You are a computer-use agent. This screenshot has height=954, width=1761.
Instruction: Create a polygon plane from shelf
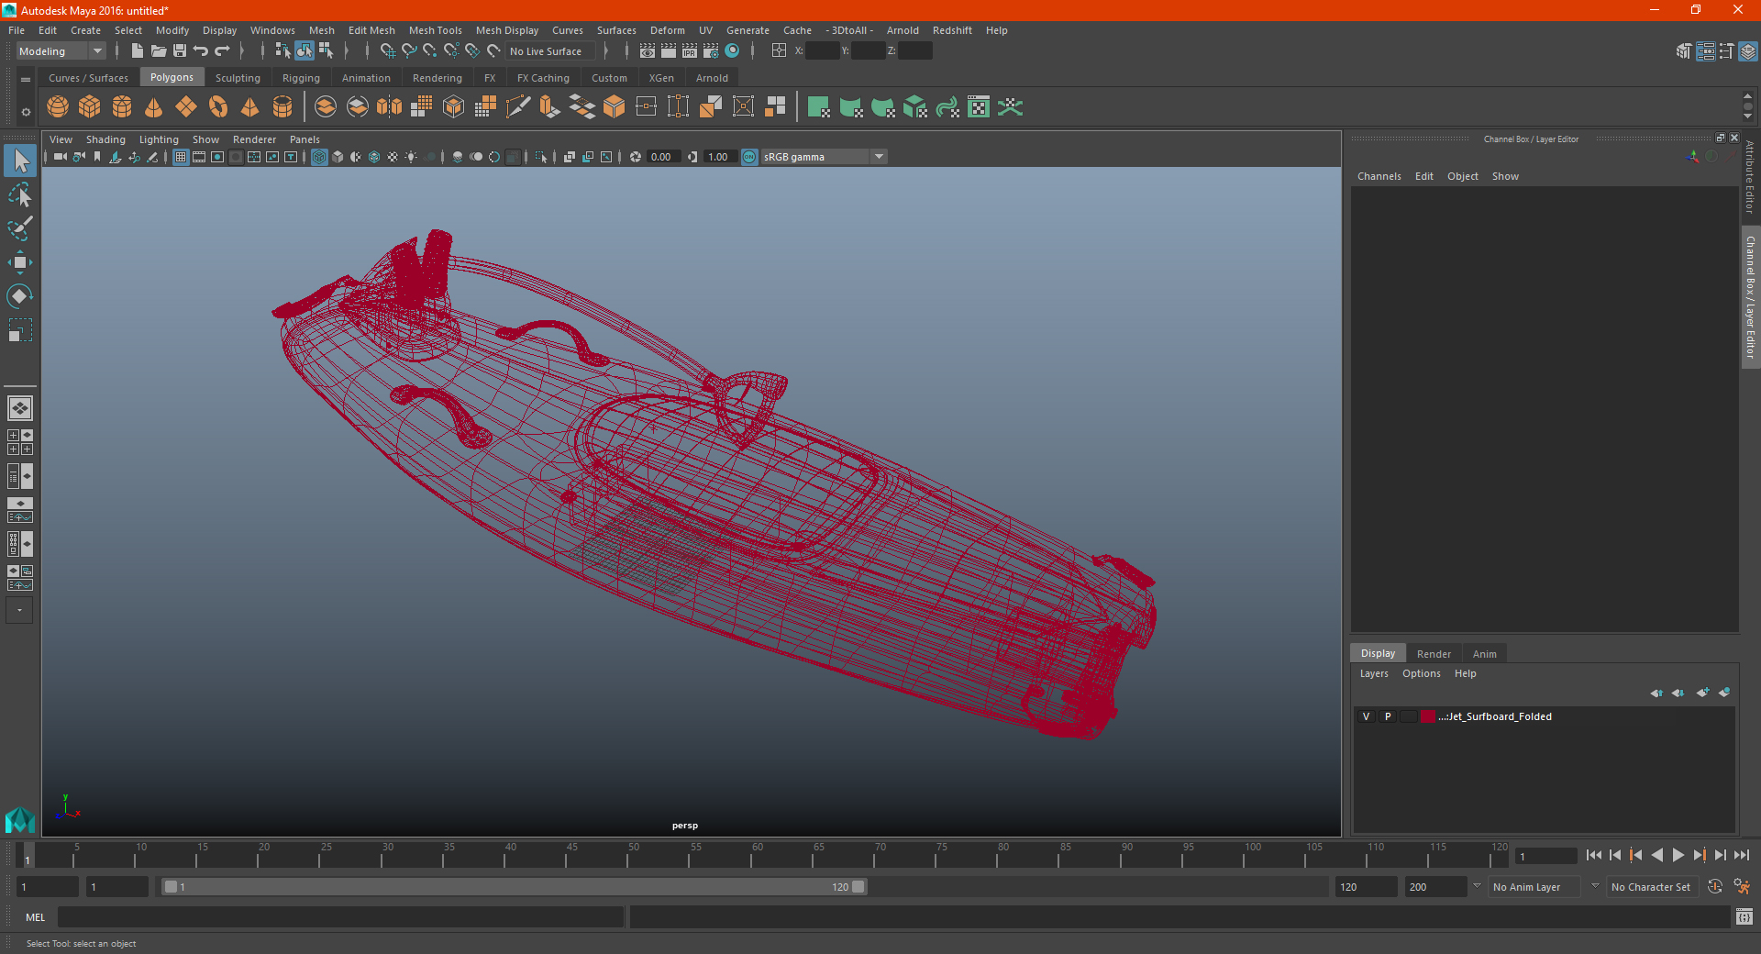(186, 107)
